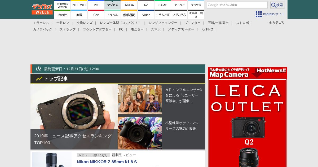Open the Impress Watch tab

[x=62, y=5]
